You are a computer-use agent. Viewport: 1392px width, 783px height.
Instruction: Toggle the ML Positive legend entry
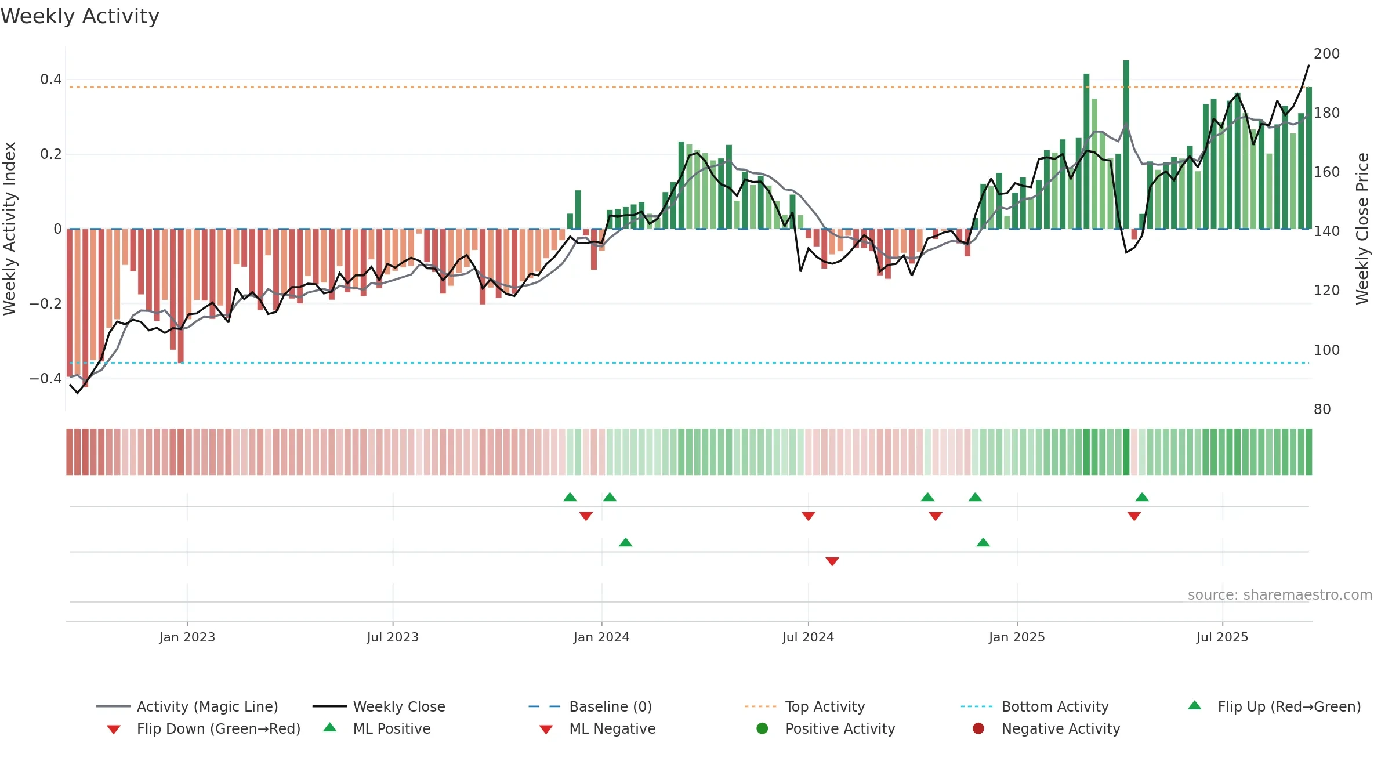[x=377, y=728]
